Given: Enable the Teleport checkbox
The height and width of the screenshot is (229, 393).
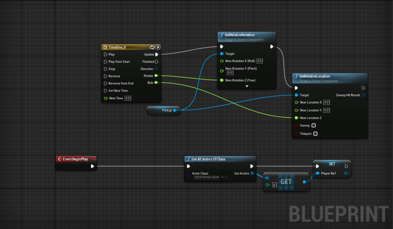Looking at the screenshot, I should 315,134.
